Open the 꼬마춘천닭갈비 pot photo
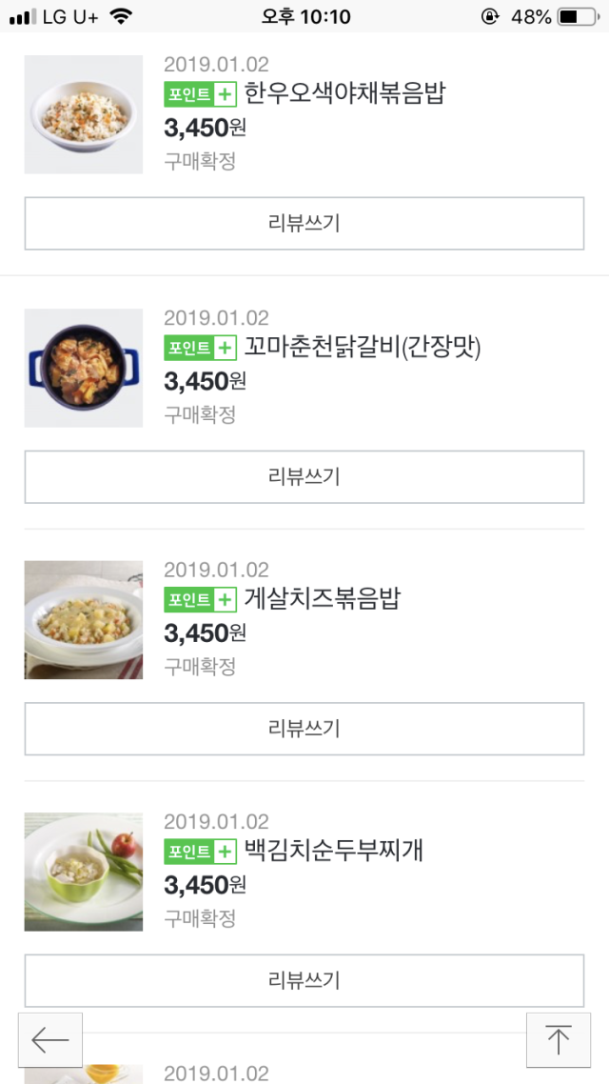Viewport: 609px width, 1084px height. [84, 368]
